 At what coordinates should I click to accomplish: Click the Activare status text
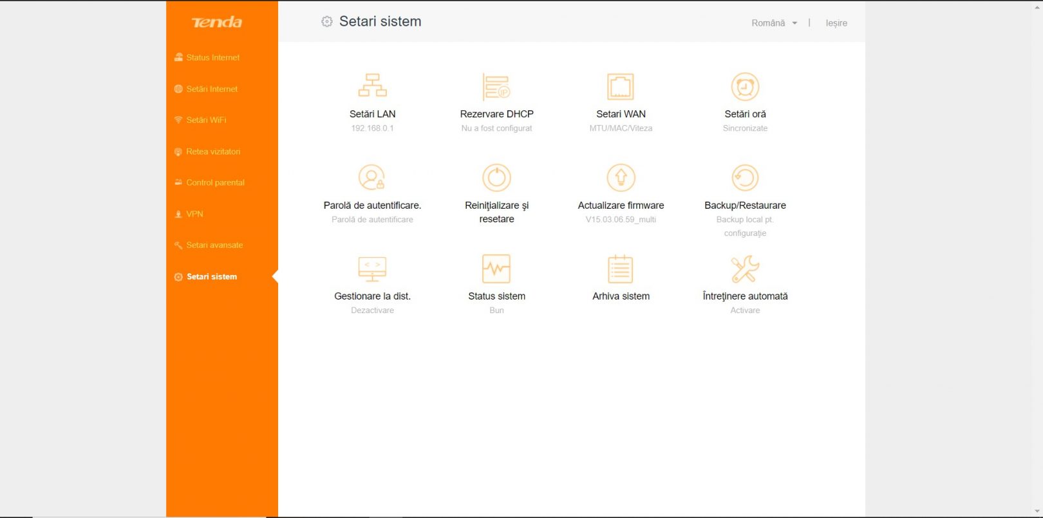click(x=745, y=311)
